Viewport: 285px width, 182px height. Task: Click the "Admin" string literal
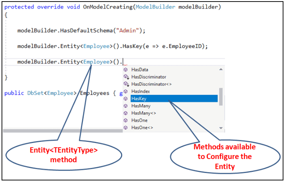click(x=127, y=30)
